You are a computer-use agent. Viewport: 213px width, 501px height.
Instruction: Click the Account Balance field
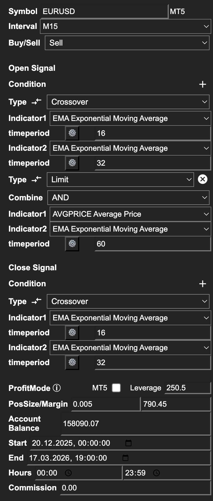[x=136, y=424]
